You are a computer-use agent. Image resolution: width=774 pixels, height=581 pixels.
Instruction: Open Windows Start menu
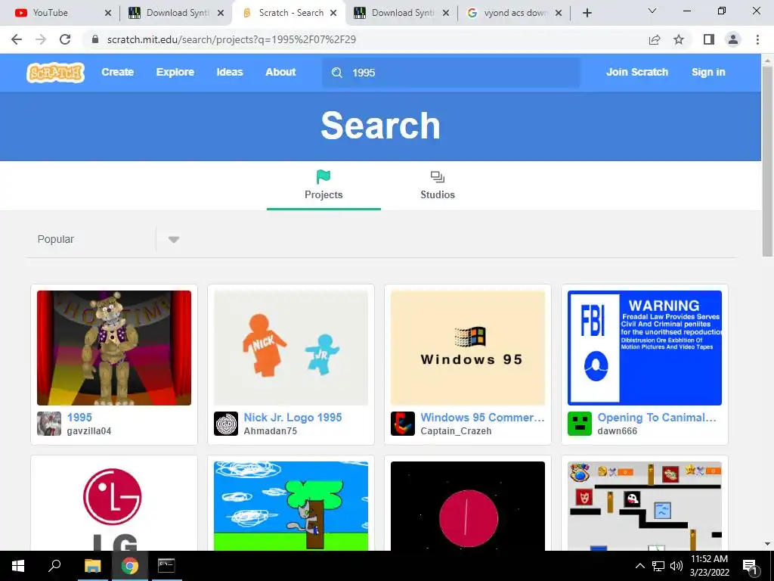pyautogui.click(x=18, y=566)
